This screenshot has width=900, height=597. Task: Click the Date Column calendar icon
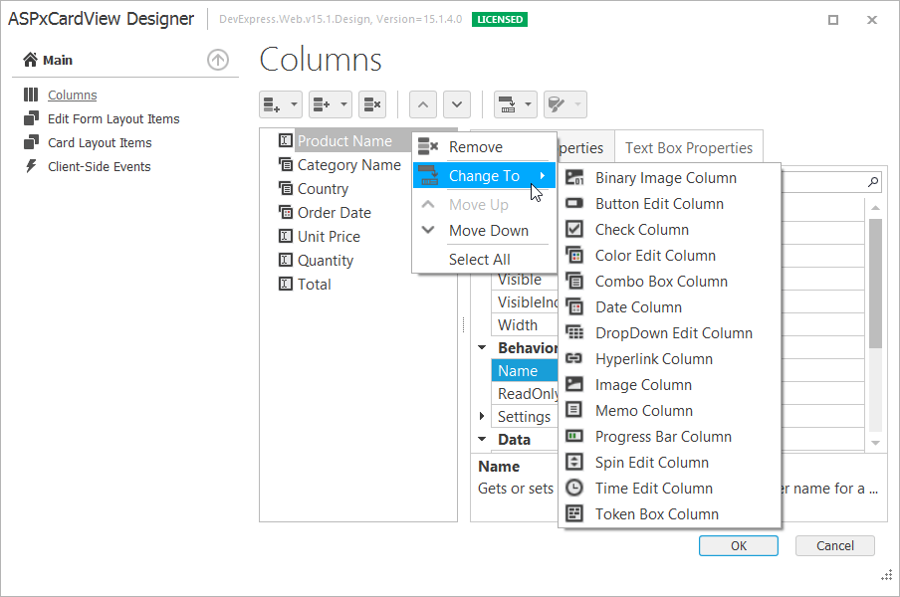click(574, 306)
